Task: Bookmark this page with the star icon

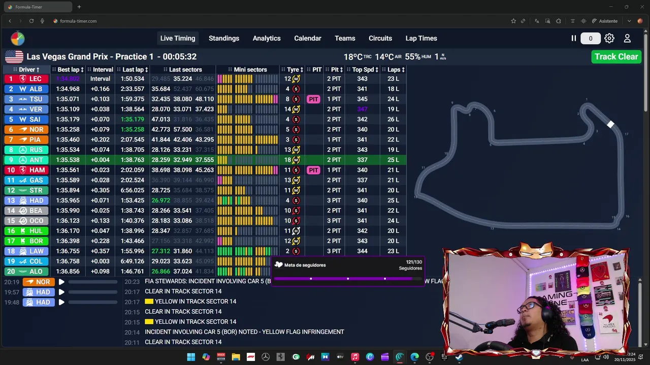Action: coord(513,21)
